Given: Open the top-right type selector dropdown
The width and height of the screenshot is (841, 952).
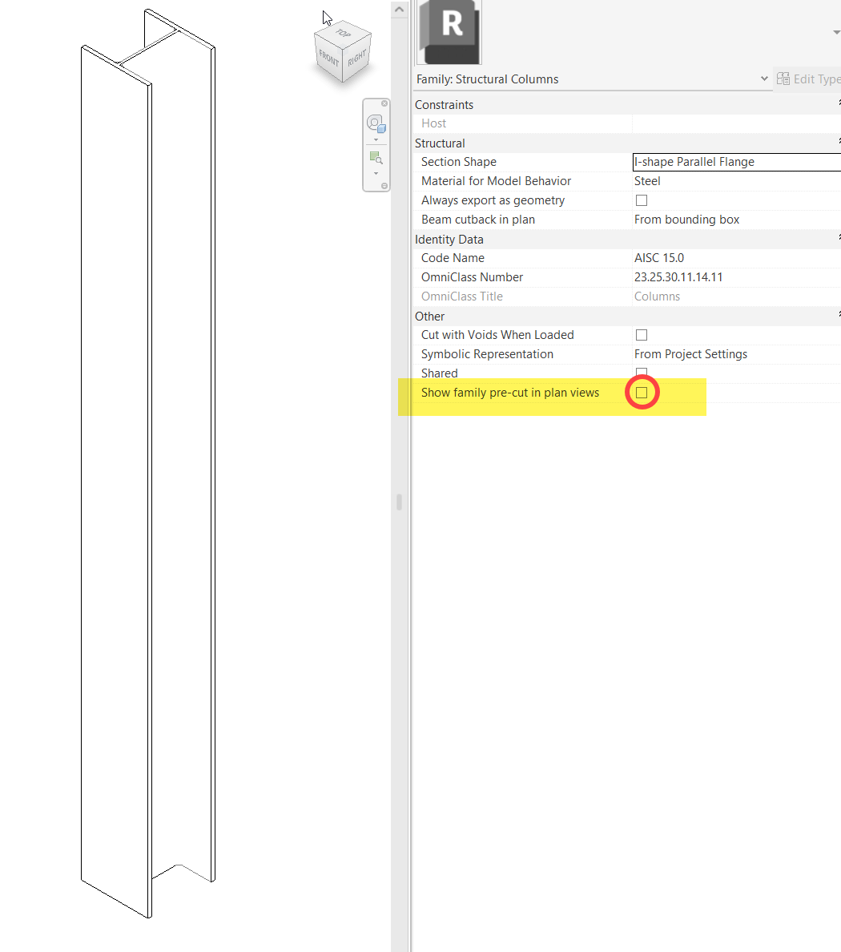Looking at the screenshot, I should click(835, 31).
